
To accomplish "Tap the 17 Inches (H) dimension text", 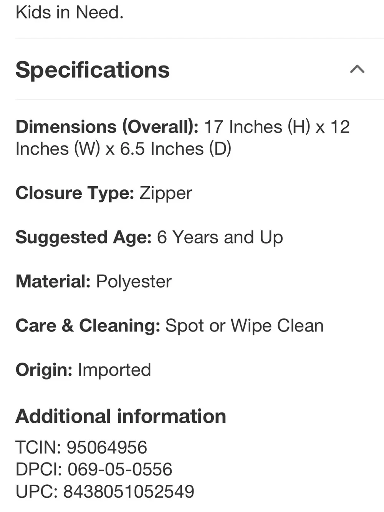I will [x=257, y=127].
